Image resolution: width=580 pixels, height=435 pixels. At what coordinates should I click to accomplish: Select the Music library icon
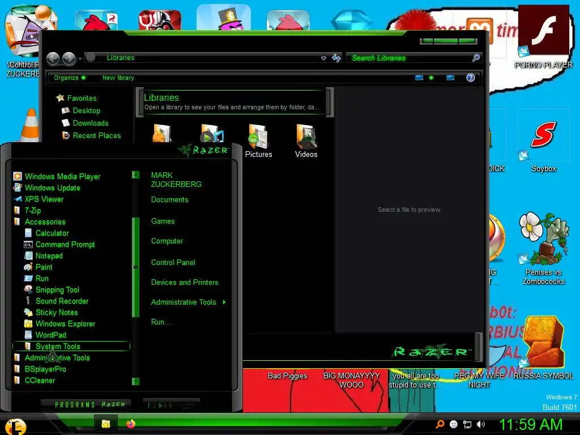point(212,133)
